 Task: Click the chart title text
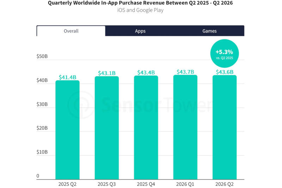click(x=140, y=3)
